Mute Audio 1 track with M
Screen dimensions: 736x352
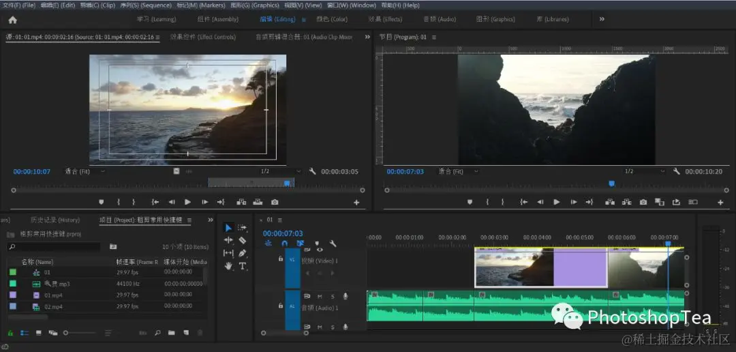click(x=320, y=297)
